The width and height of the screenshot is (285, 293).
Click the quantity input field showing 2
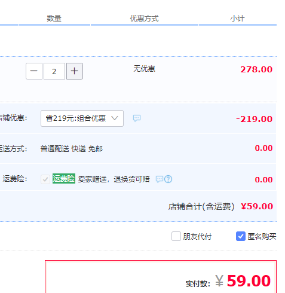[54, 71]
